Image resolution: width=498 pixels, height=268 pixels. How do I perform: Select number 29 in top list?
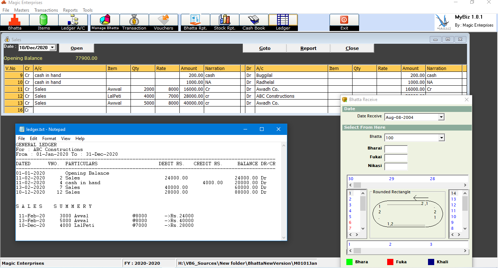[x=392, y=179]
